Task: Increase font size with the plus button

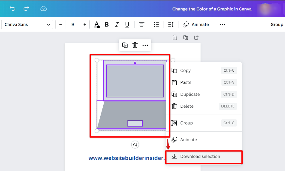Action: tap(84, 24)
